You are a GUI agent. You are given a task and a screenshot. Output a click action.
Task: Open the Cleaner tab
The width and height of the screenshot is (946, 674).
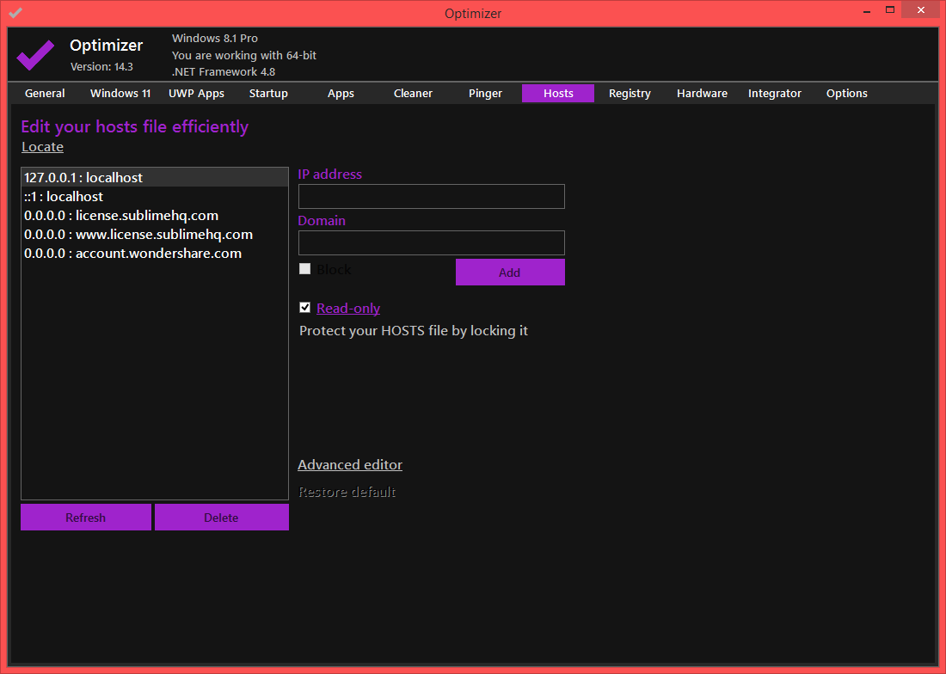pyautogui.click(x=413, y=93)
